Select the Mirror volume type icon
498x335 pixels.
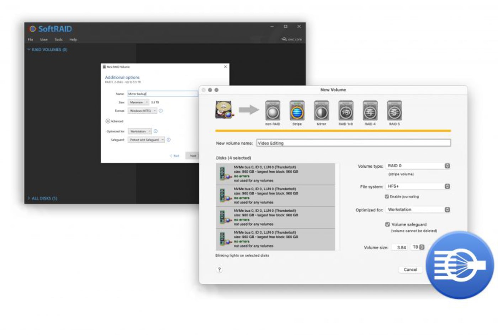pos(321,111)
